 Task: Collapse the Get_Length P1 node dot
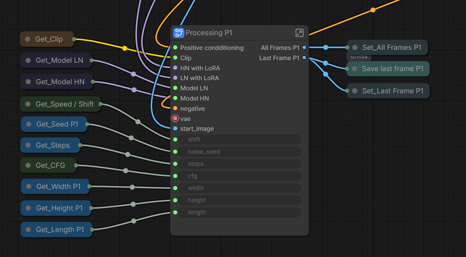point(28,229)
